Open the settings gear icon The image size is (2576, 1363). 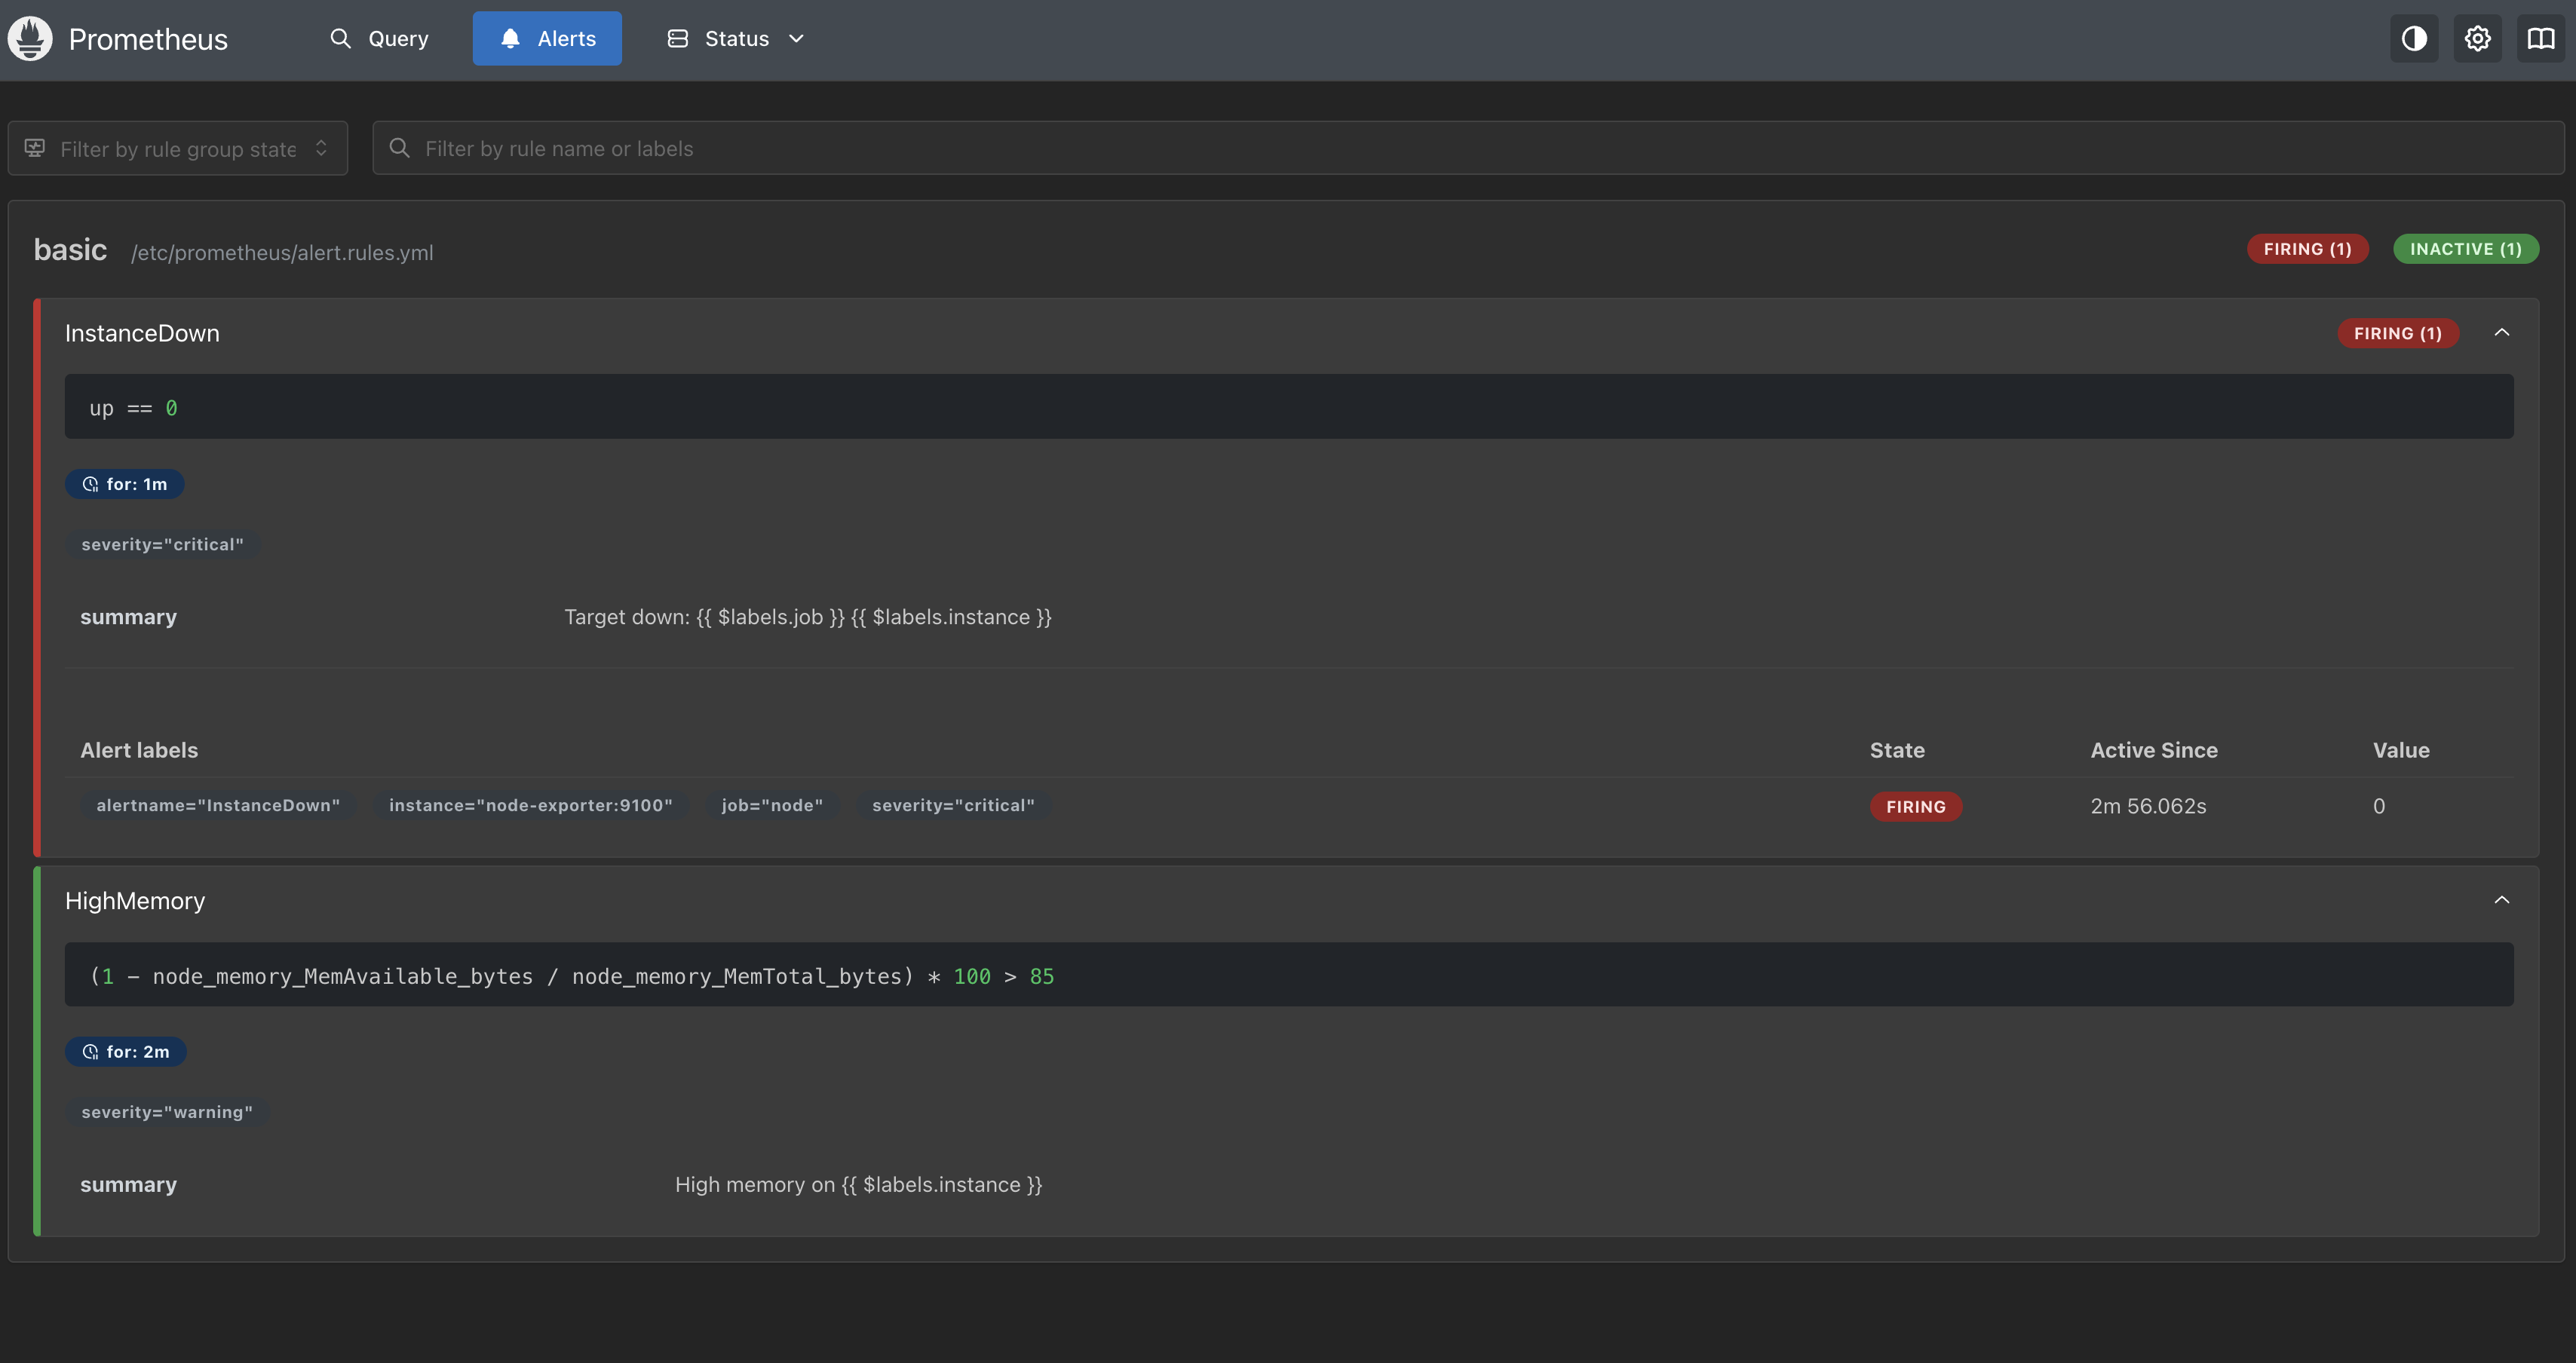pyautogui.click(x=2477, y=38)
